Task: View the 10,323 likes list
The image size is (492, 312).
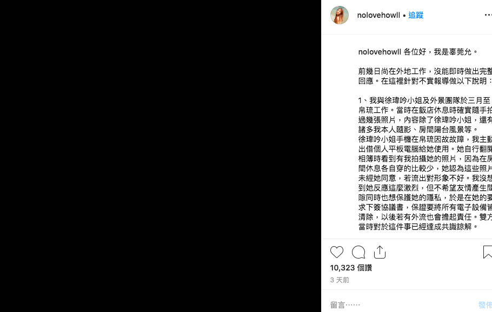Action: [x=351, y=268]
